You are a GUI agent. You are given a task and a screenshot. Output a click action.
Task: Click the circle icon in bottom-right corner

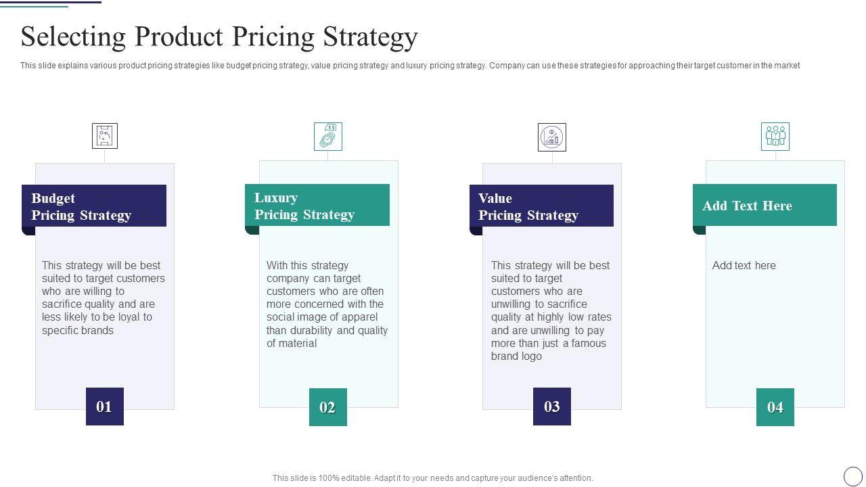(853, 476)
